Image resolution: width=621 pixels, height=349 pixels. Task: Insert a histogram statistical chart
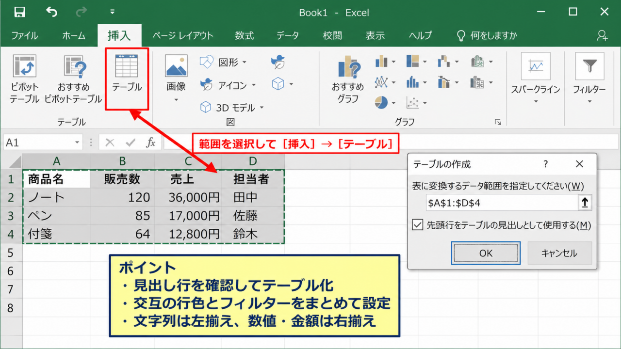pos(416,82)
